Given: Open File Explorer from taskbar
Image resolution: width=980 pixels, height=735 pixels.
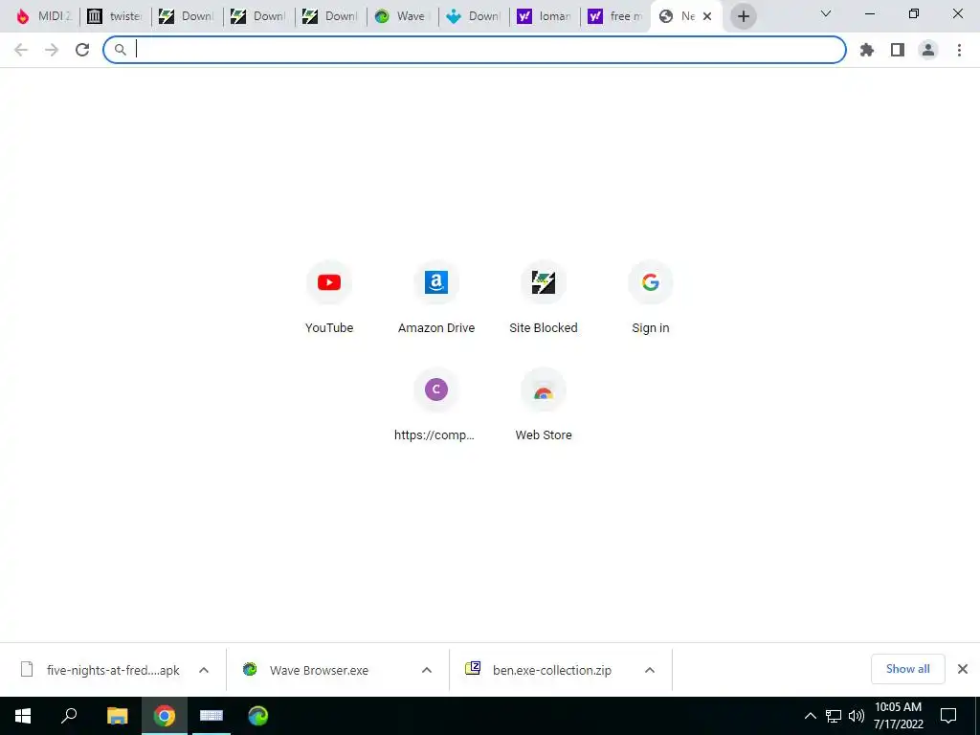Looking at the screenshot, I should point(117,716).
